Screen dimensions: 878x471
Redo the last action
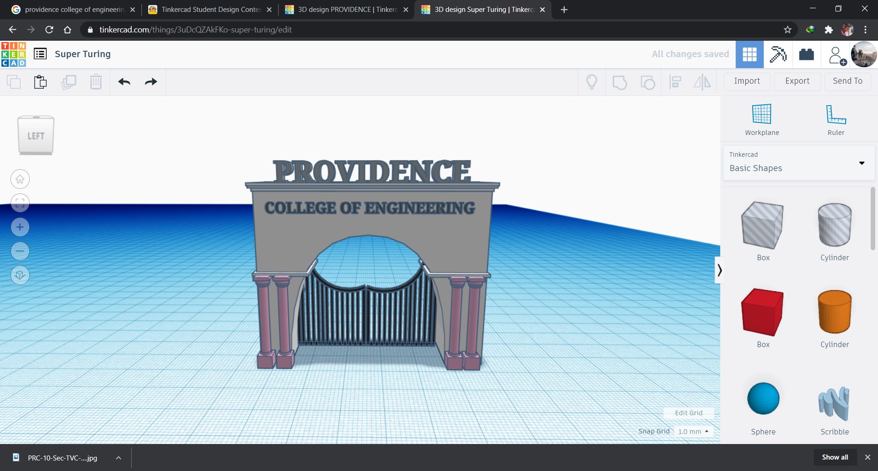pyautogui.click(x=151, y=82)
